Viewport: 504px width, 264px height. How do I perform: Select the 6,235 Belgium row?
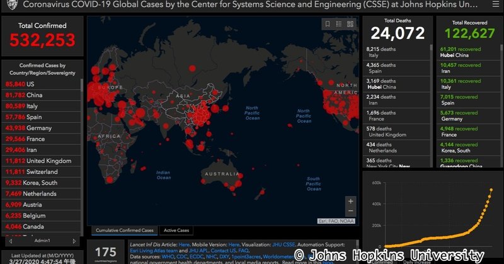(x=42, y=215)
